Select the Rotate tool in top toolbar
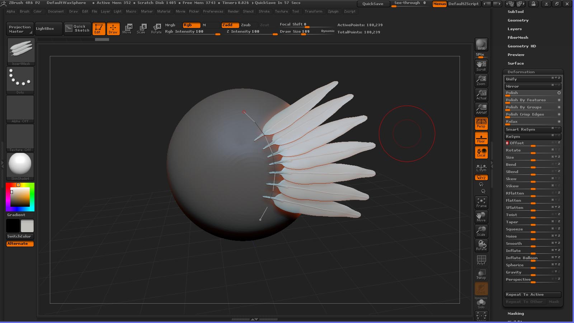This screenshot has width=574, height=323. tap(156, 28)
